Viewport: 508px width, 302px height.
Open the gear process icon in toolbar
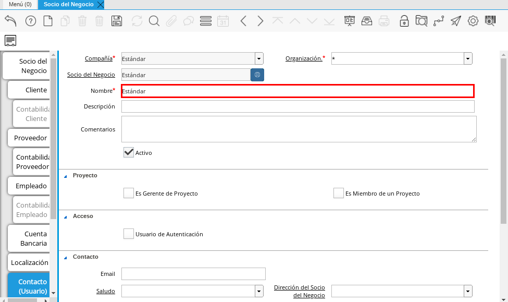473,21
